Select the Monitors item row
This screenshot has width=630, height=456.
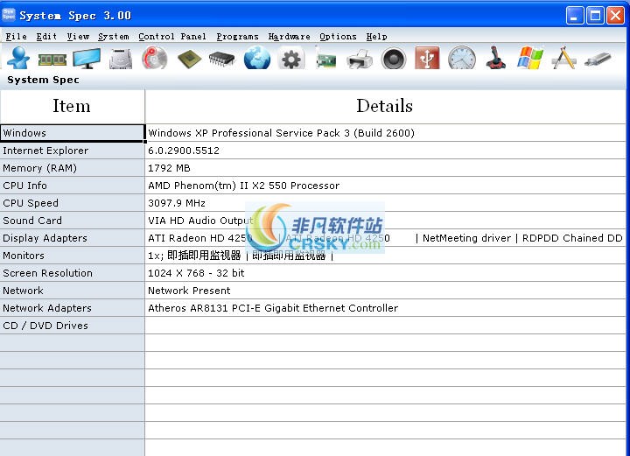(73, 256)
